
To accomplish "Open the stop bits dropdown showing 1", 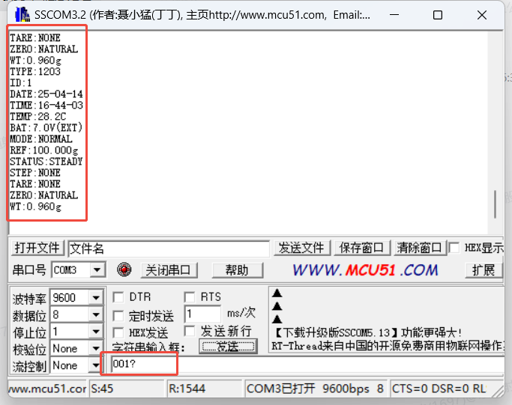I will 96,332.
